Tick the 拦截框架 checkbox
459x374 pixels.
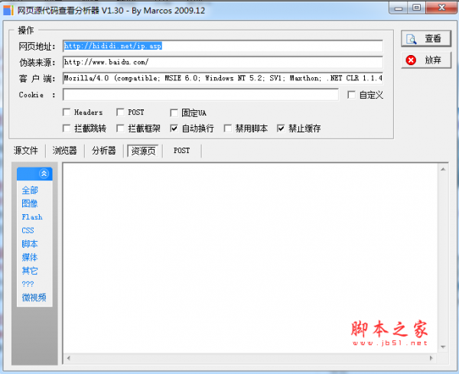coord(120,128)
